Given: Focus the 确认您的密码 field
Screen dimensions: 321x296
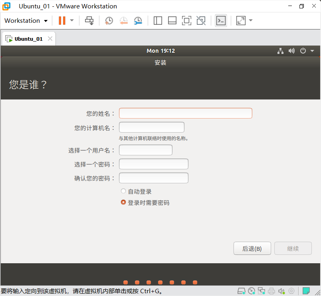Looking at the screenshot, I should pyautogui.click(x=154, y=178).
